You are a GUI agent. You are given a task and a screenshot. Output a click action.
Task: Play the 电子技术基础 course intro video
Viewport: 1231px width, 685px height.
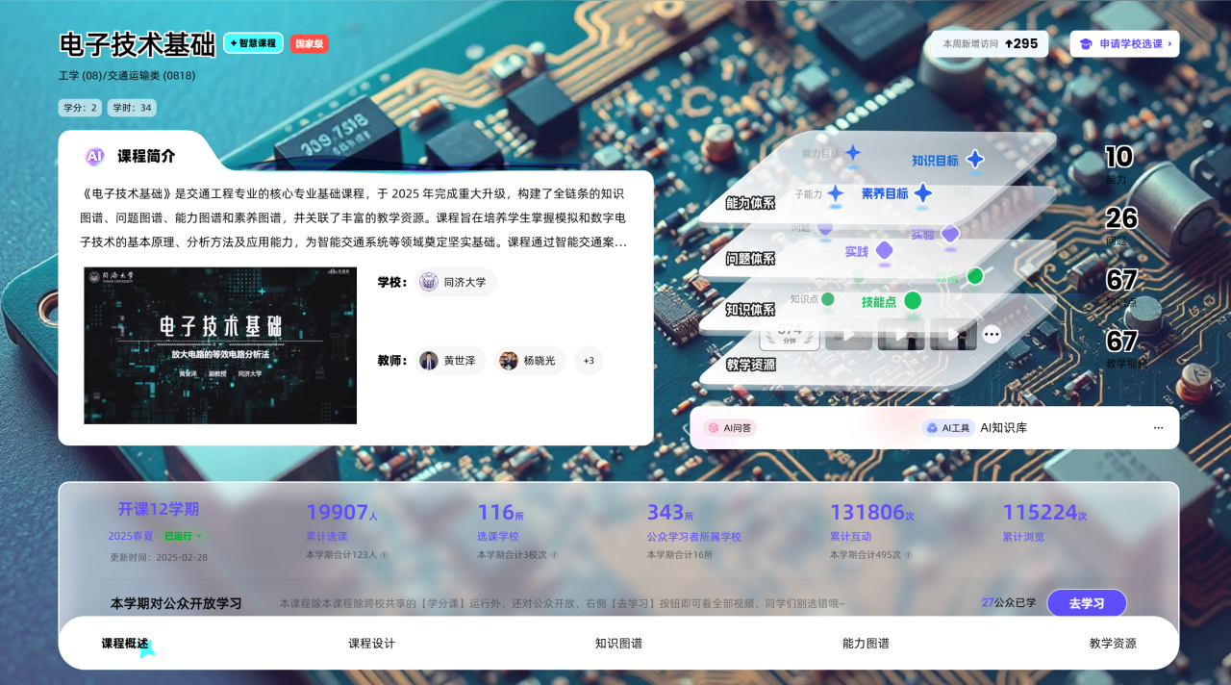click(220, 345)
